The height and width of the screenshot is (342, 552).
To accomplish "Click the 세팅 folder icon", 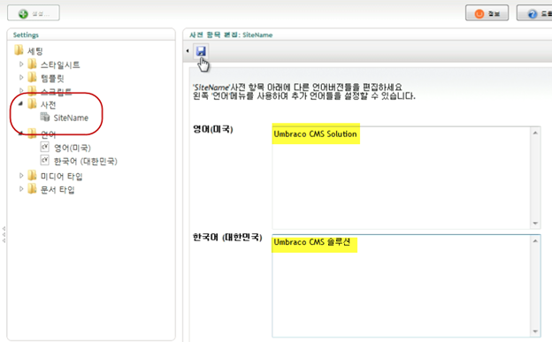I will click(x=19, y=50).
